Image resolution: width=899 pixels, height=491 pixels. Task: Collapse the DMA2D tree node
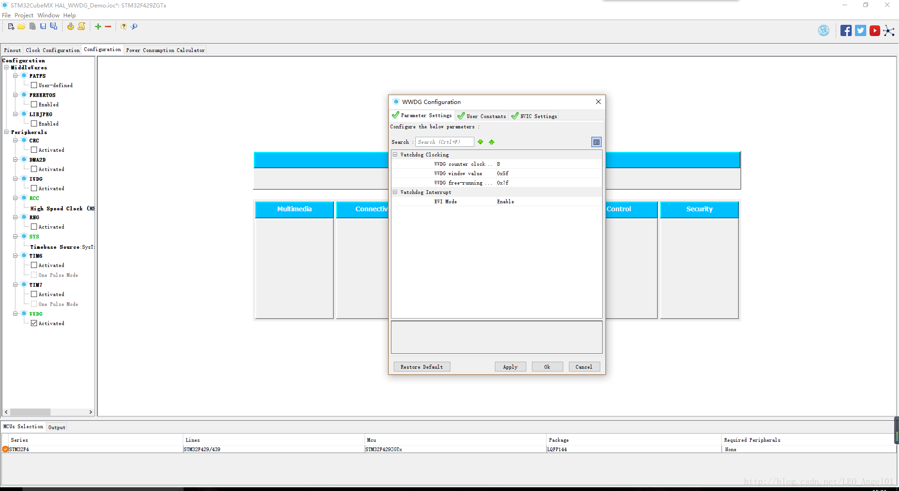coord(15,159)
